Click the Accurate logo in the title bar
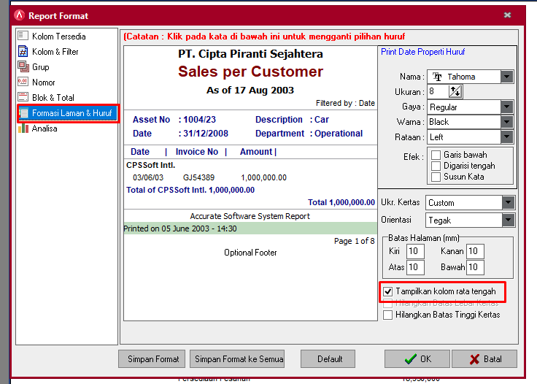The width and height of the screenshot is (537, 384). 20,15
